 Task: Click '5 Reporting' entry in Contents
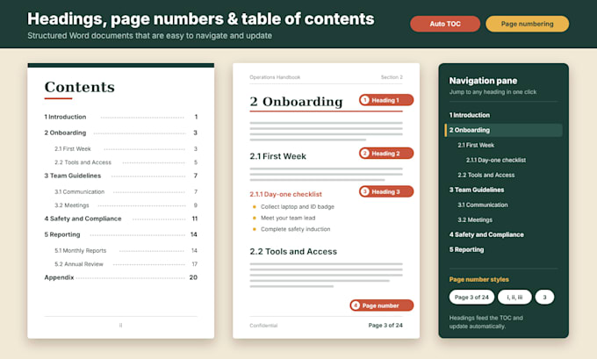pos(120,234)
